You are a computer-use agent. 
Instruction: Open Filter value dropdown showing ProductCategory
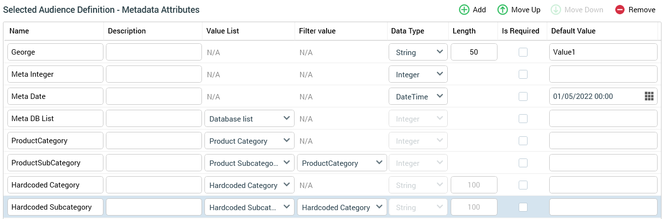[342, 163]
